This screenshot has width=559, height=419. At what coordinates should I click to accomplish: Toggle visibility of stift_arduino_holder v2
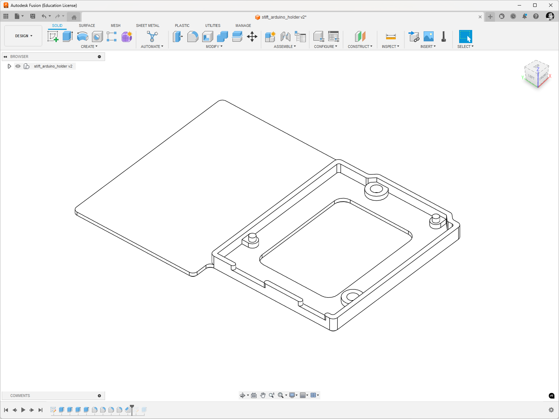pos(18,66)
